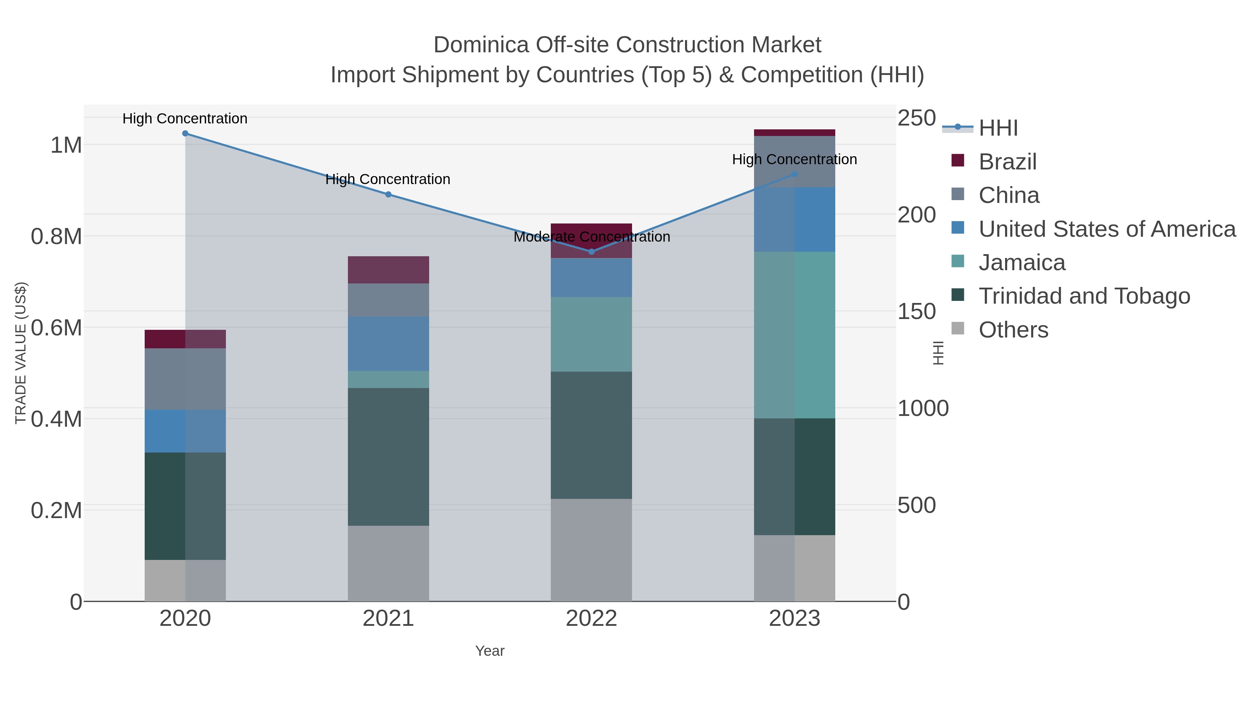This screenshot has width=1255, height=706.
Task: Click the 2021 HHI data point
Action: click(x=388, y=195)
